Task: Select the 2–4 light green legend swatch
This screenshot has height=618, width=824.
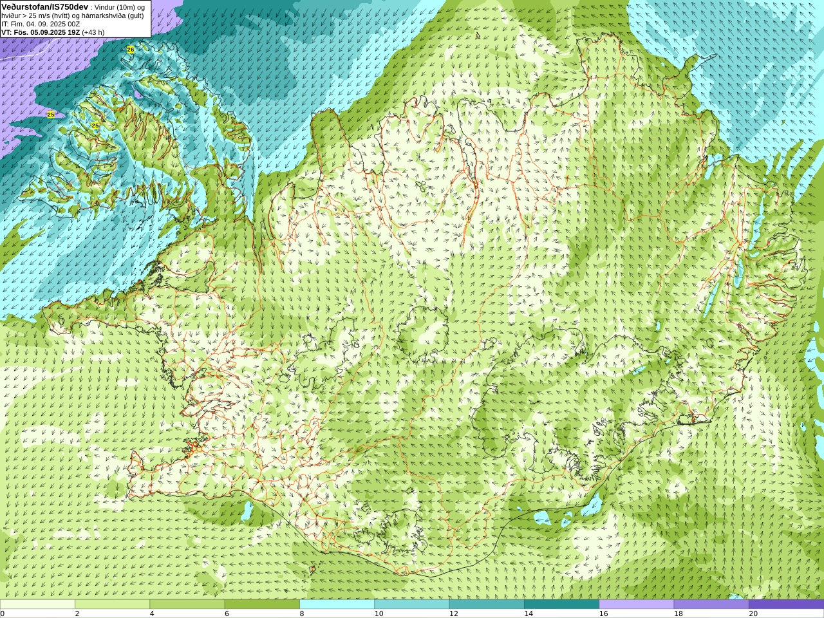Action: tap(112, 604)
